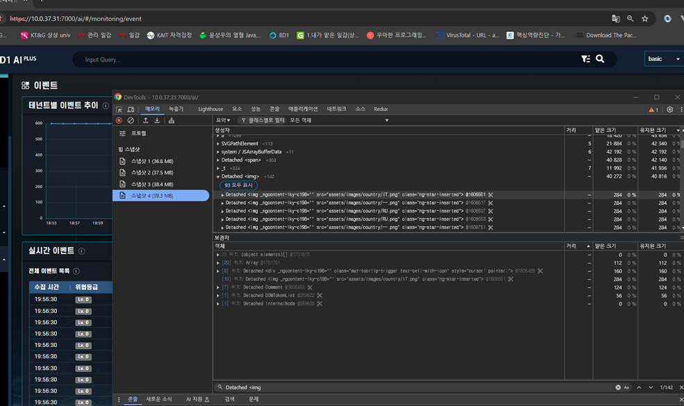
Task: Toggle the device toolbar icon in DevTools
Action: pos(131,110)
